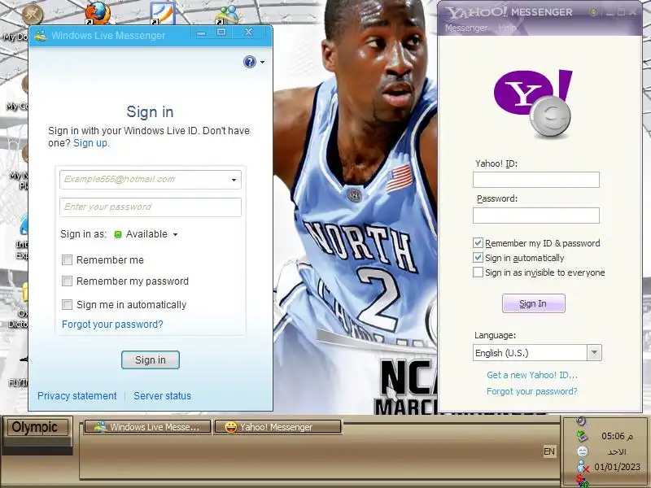Click the EN language indicator in taskbar
The width and height of the screenshot is (651, 488).
click(548, 451)
